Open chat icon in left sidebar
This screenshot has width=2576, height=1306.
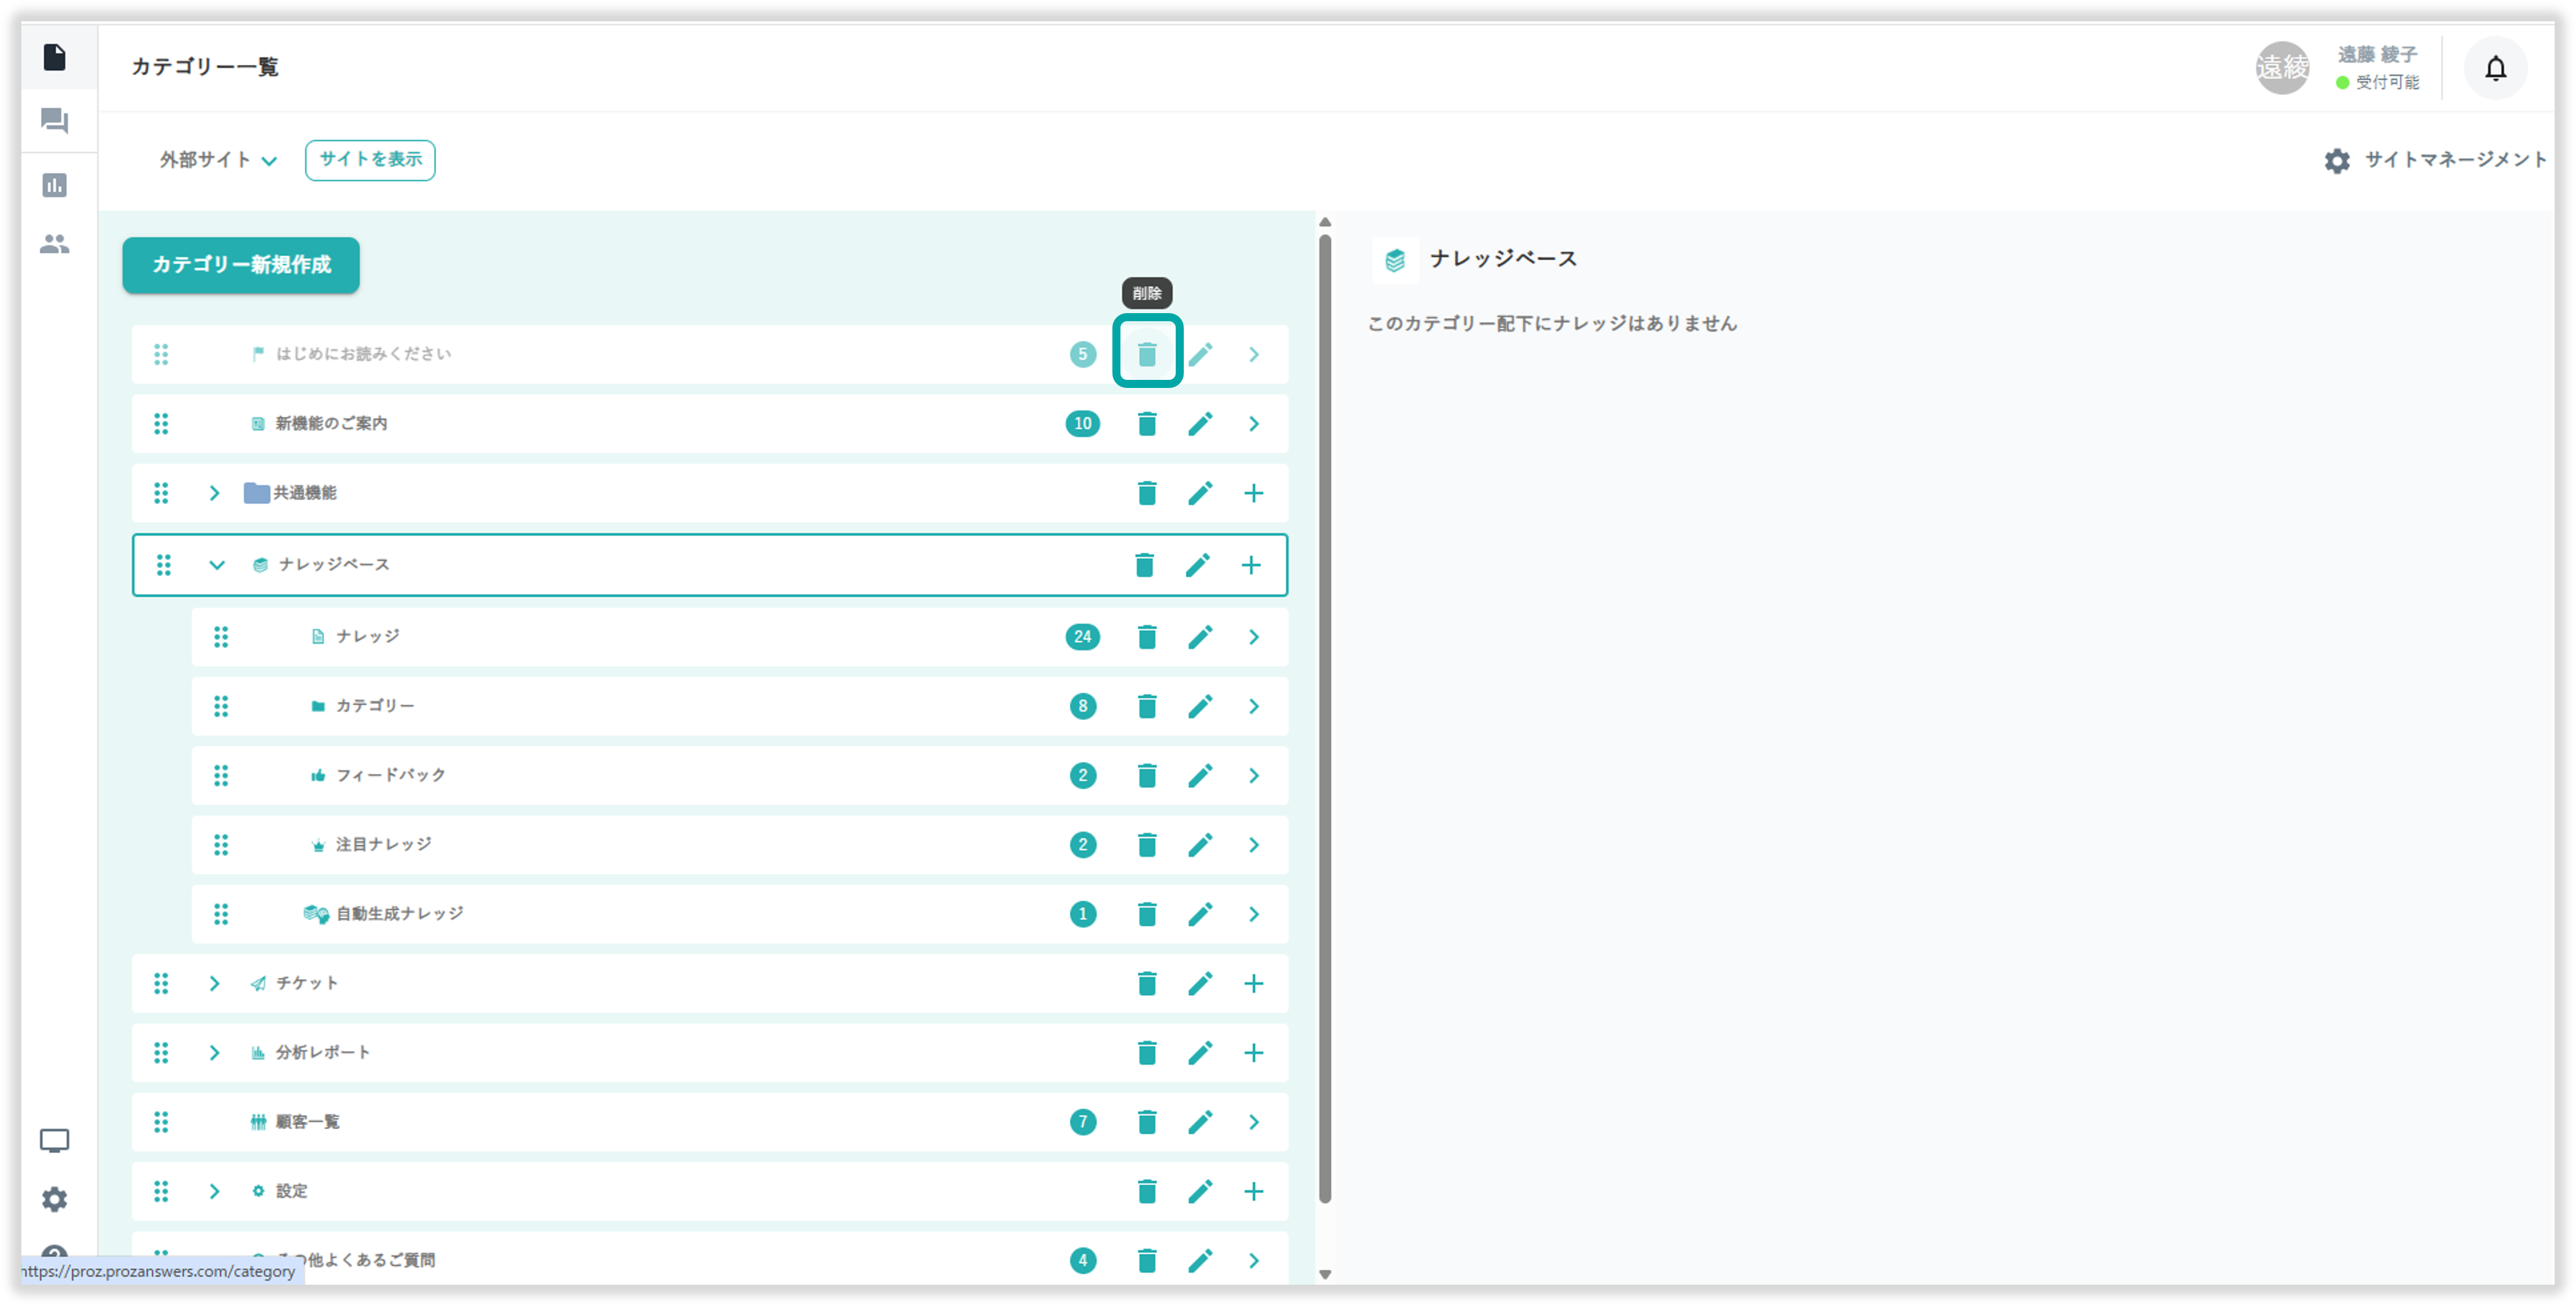coord(54,121)
